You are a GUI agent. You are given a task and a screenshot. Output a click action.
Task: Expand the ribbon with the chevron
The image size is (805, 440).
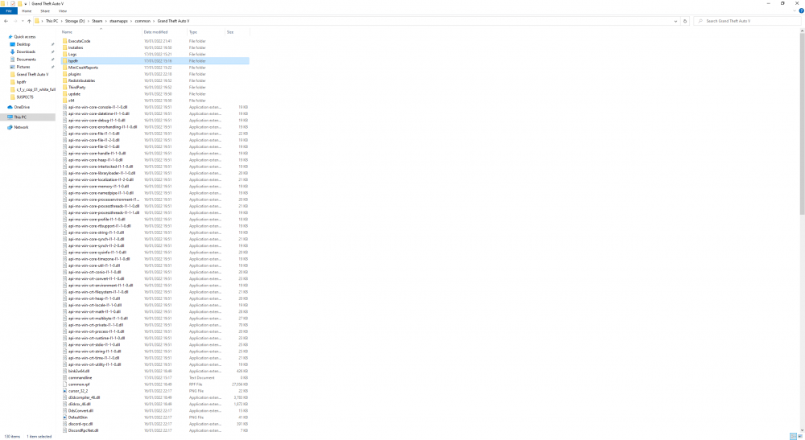pyautogui.click(x=795, y=10)
